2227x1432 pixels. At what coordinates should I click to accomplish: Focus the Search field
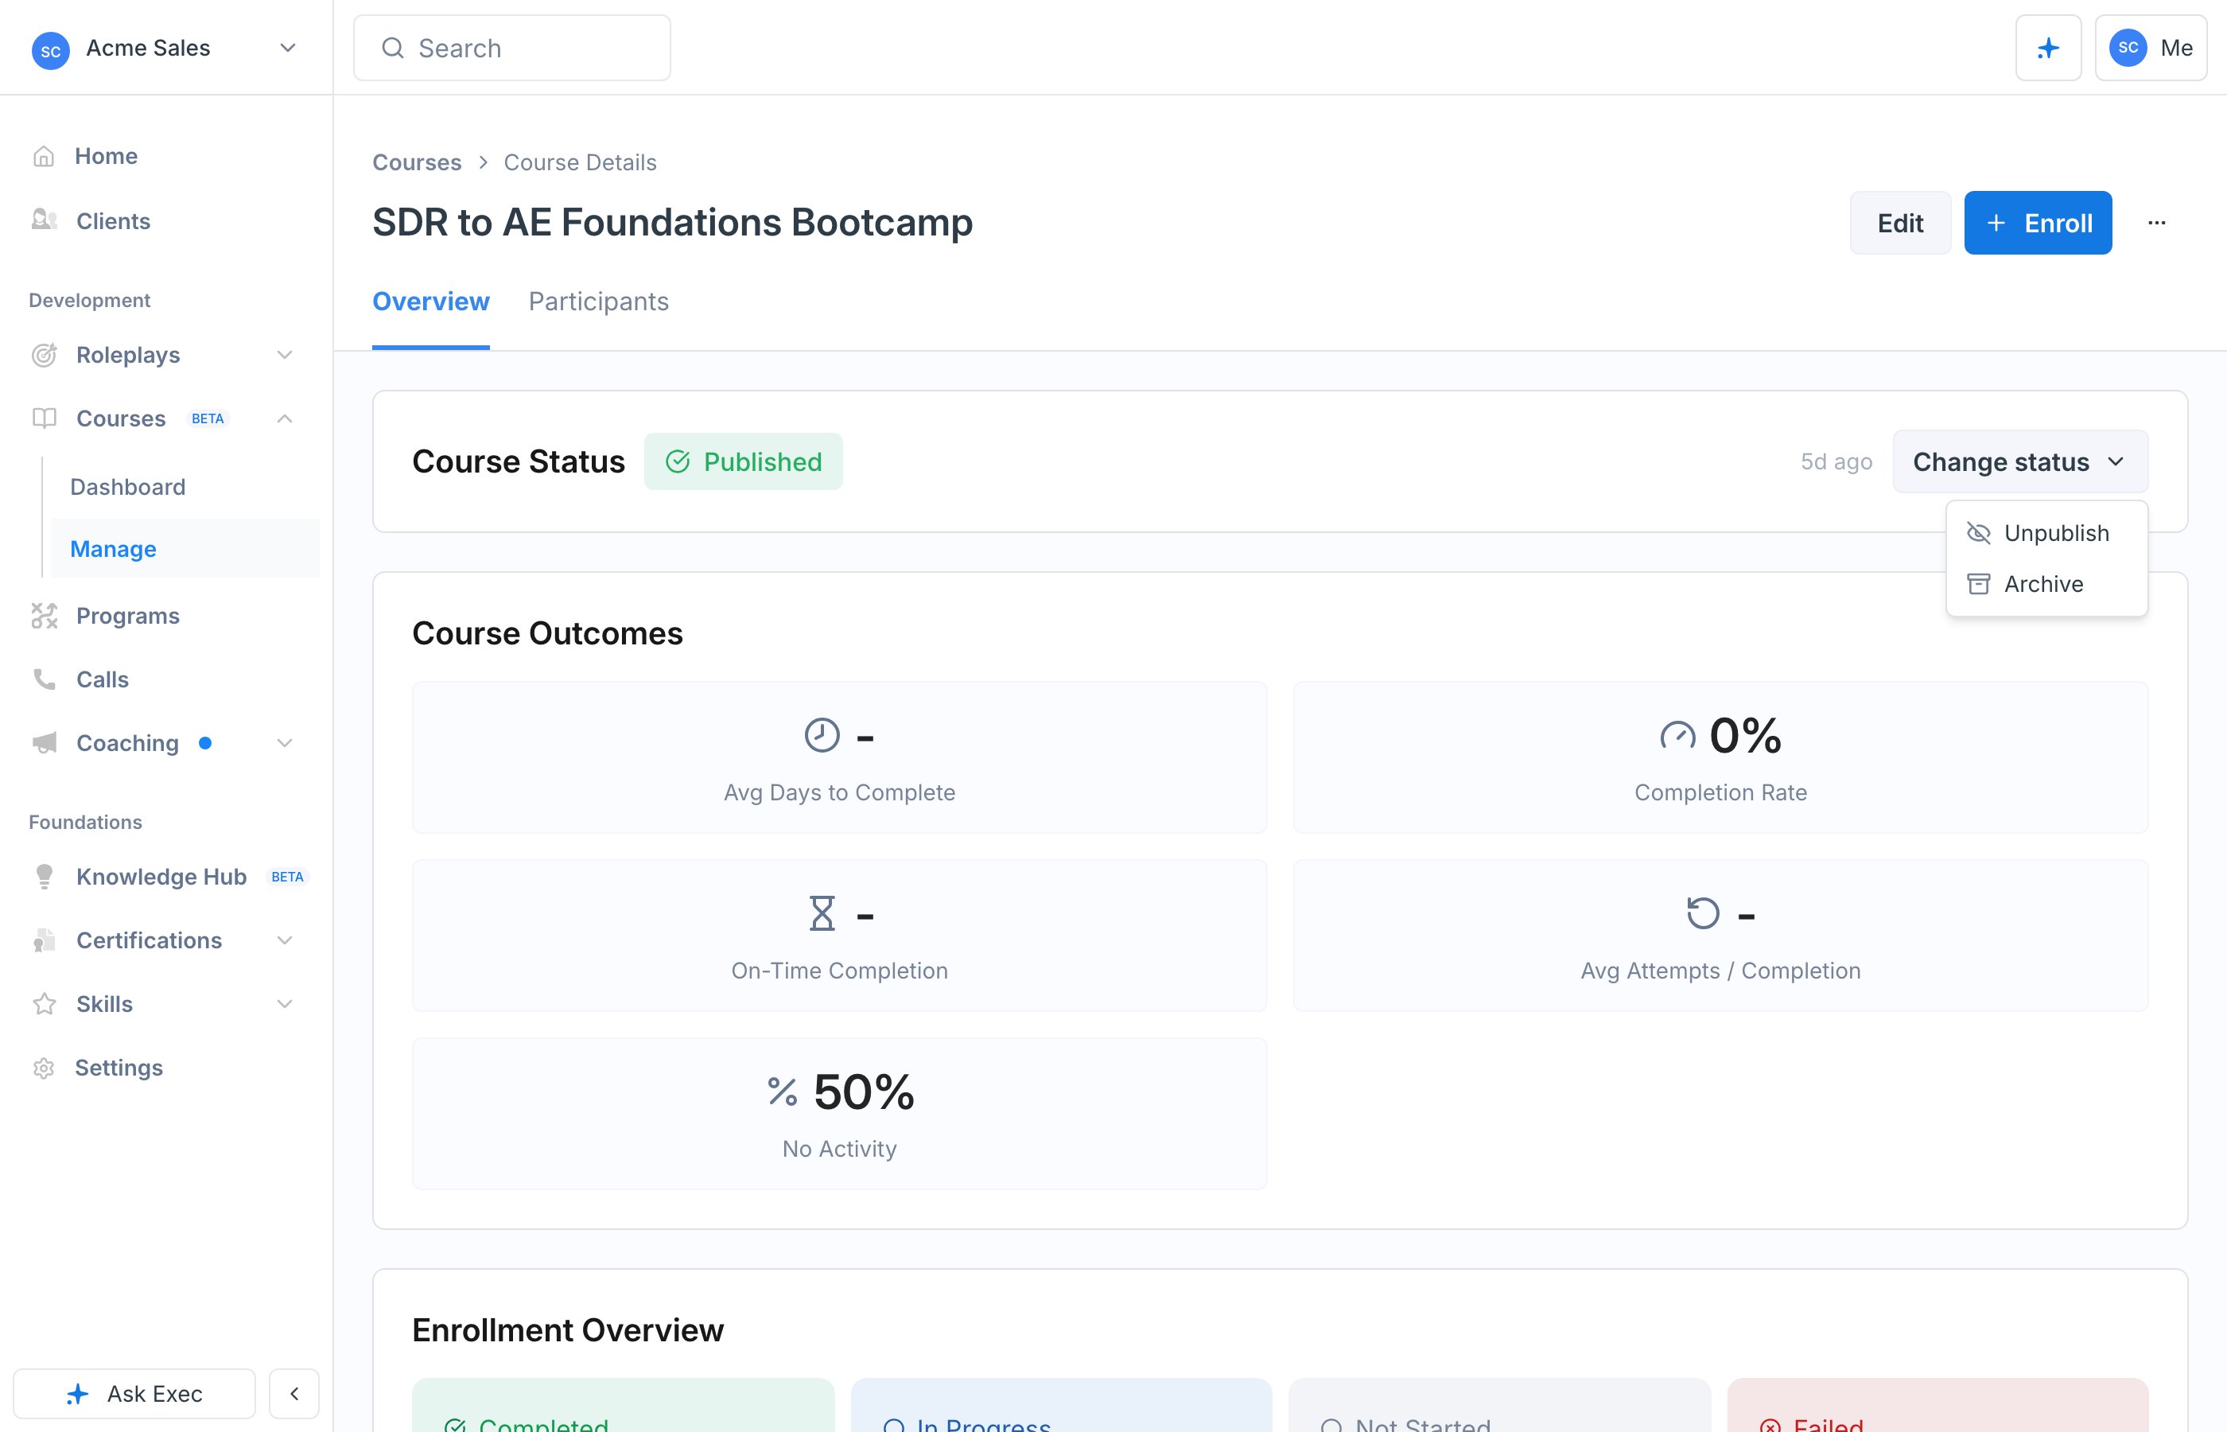pyautogui.click(x=511, y=48)
